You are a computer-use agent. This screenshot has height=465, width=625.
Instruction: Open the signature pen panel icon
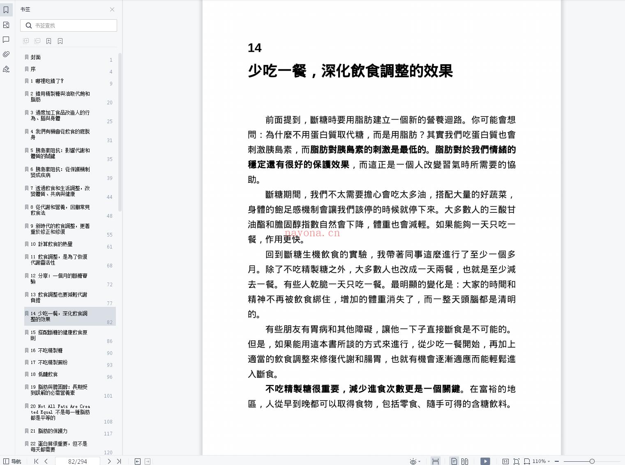click(6, 69)
